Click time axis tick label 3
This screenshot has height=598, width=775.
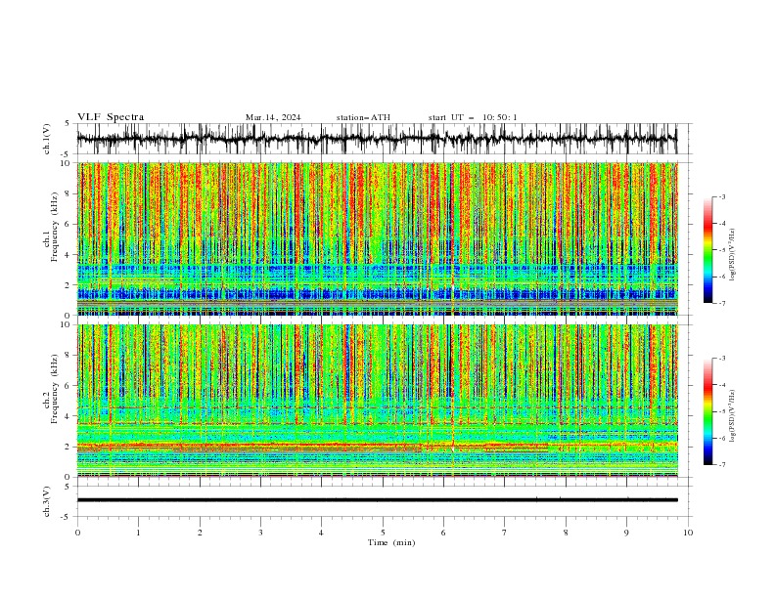260,533
